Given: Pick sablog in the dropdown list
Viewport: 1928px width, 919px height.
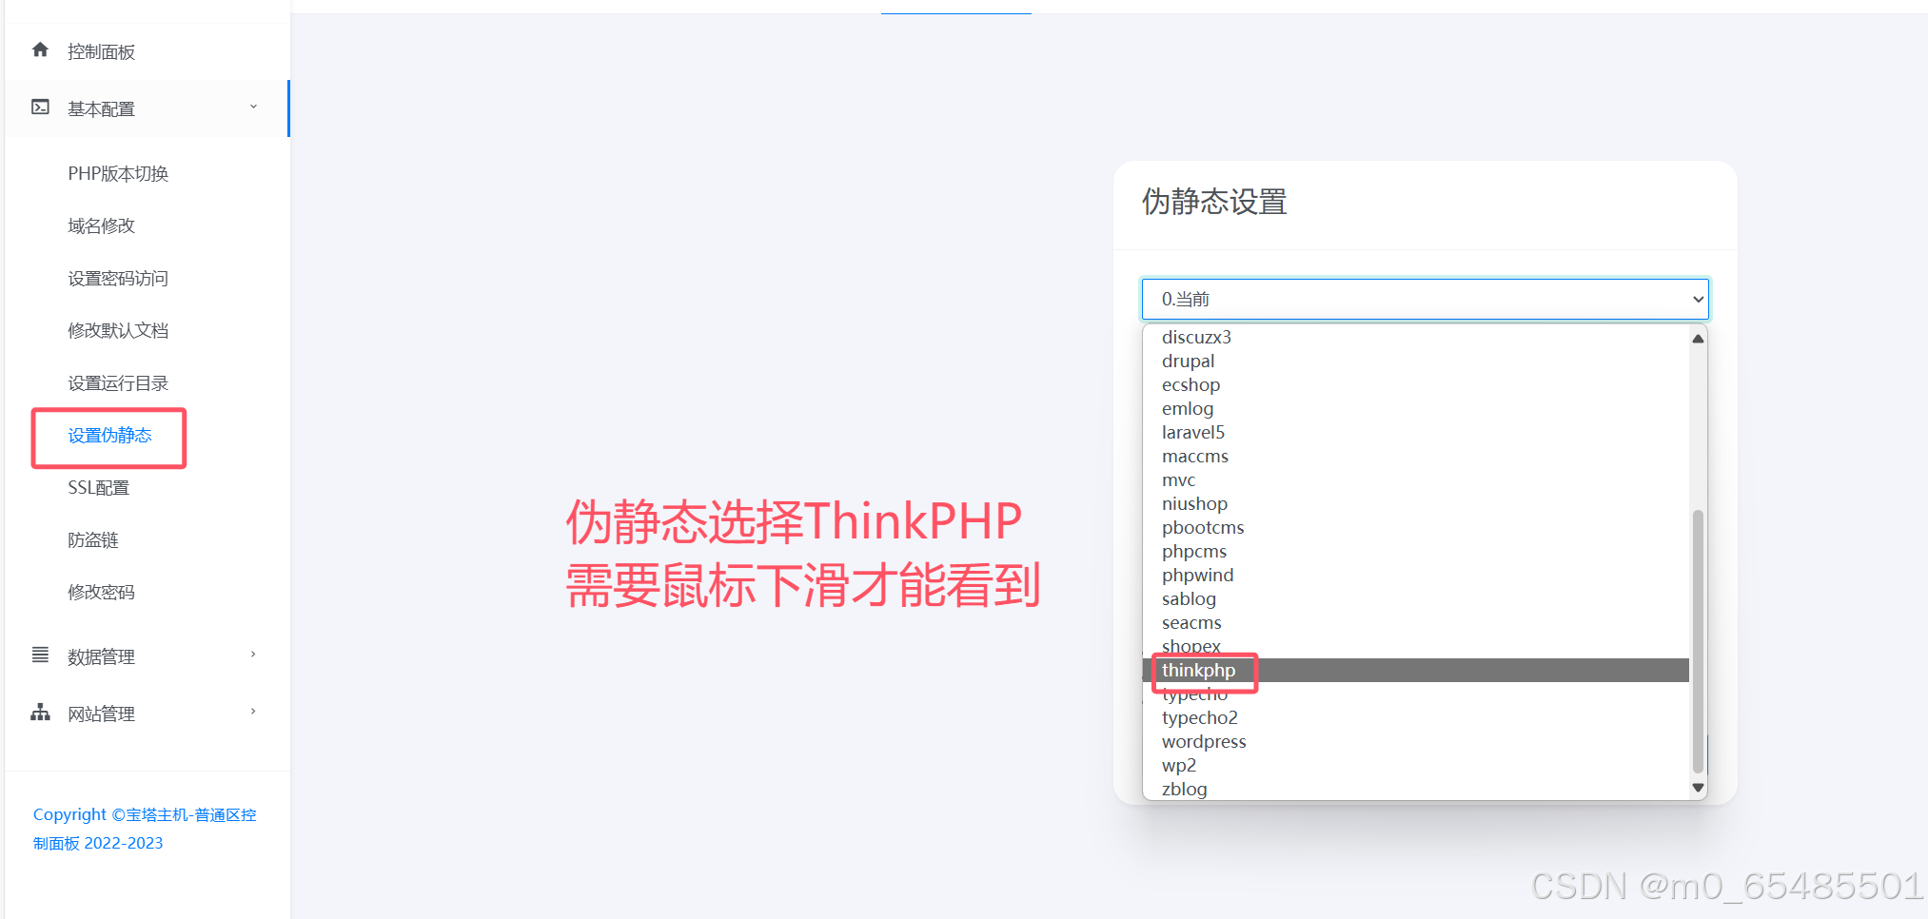Looking at the screenshot, I should click(x=1416, y=598).
